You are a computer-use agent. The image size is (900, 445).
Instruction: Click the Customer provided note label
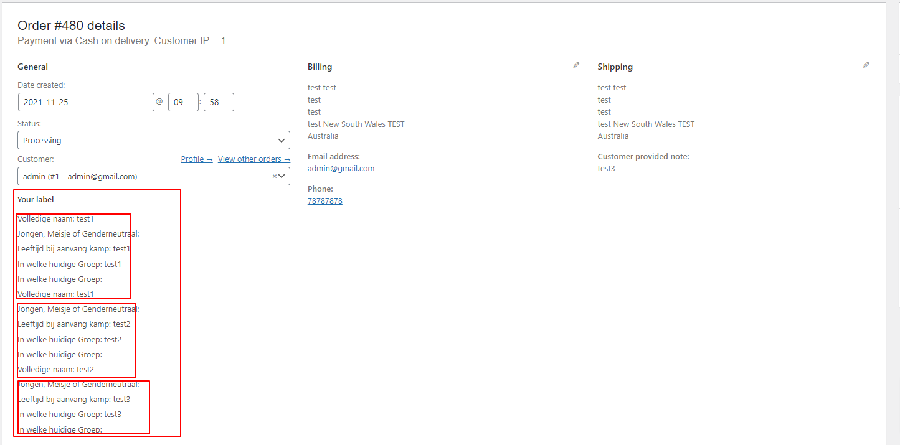tap(643, 157)
